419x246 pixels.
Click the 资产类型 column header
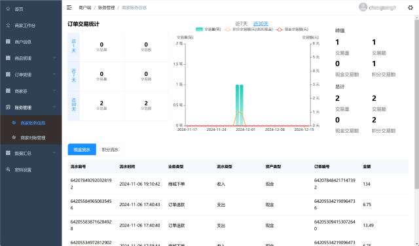point(273,166)
